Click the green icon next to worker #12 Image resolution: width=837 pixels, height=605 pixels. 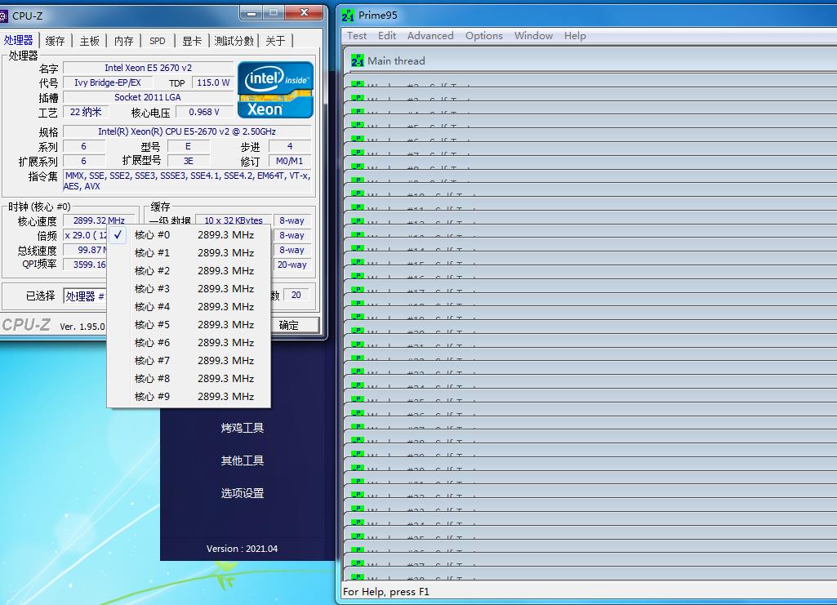[356, 221]
